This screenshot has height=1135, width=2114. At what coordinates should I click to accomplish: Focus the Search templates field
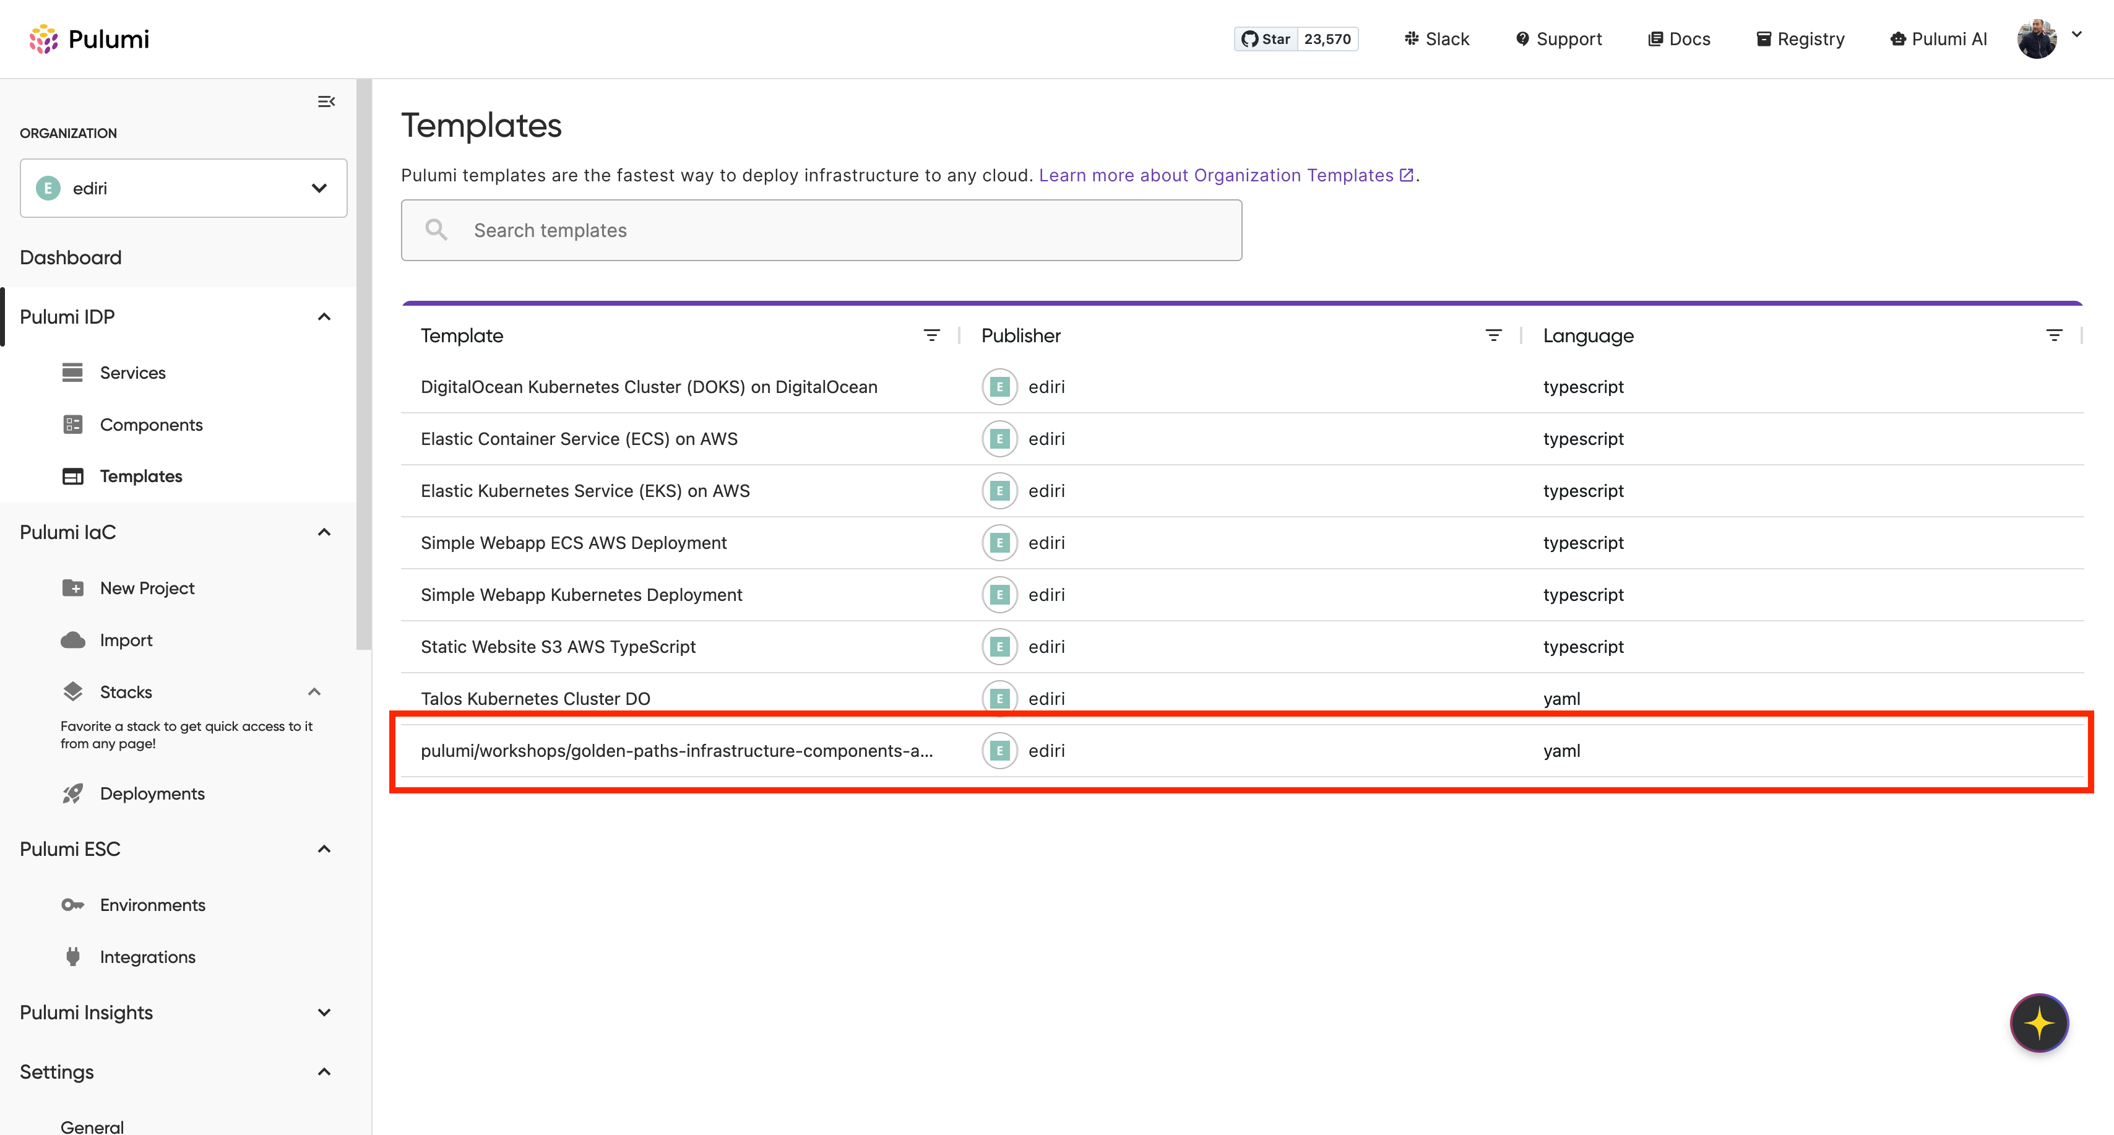pyautogui.click(x=821, y=231)
